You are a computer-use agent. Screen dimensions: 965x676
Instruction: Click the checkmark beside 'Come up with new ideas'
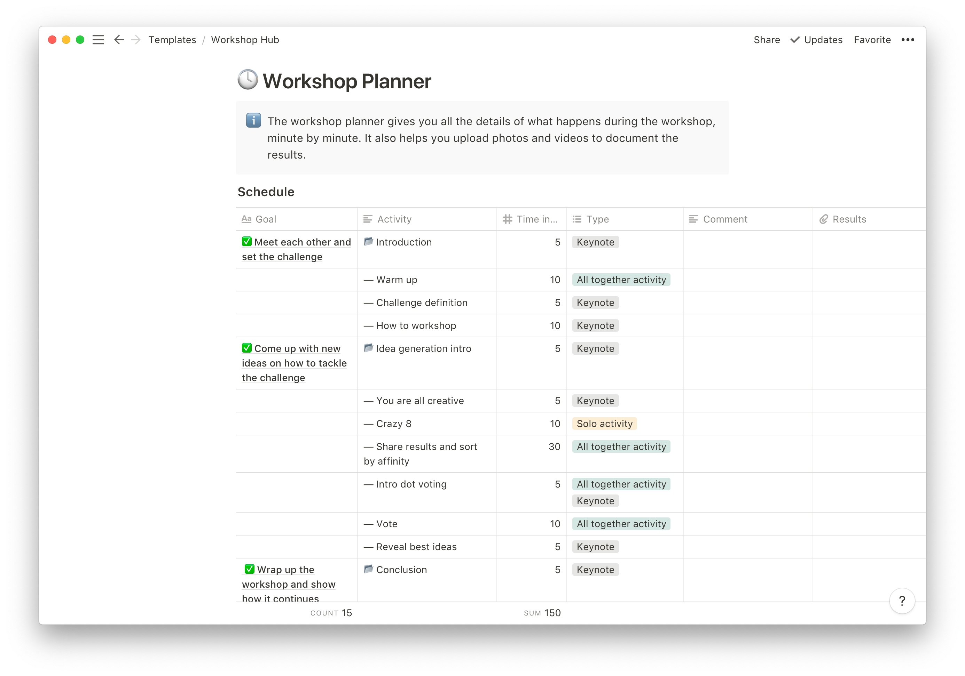click(x=247, y=348)
